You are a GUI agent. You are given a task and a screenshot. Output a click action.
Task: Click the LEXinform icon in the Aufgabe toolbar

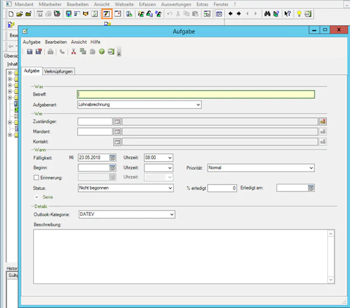coord(111,52)
